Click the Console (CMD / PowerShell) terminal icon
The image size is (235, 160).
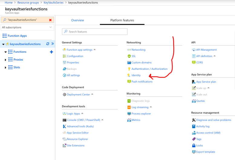click(64, 120)
